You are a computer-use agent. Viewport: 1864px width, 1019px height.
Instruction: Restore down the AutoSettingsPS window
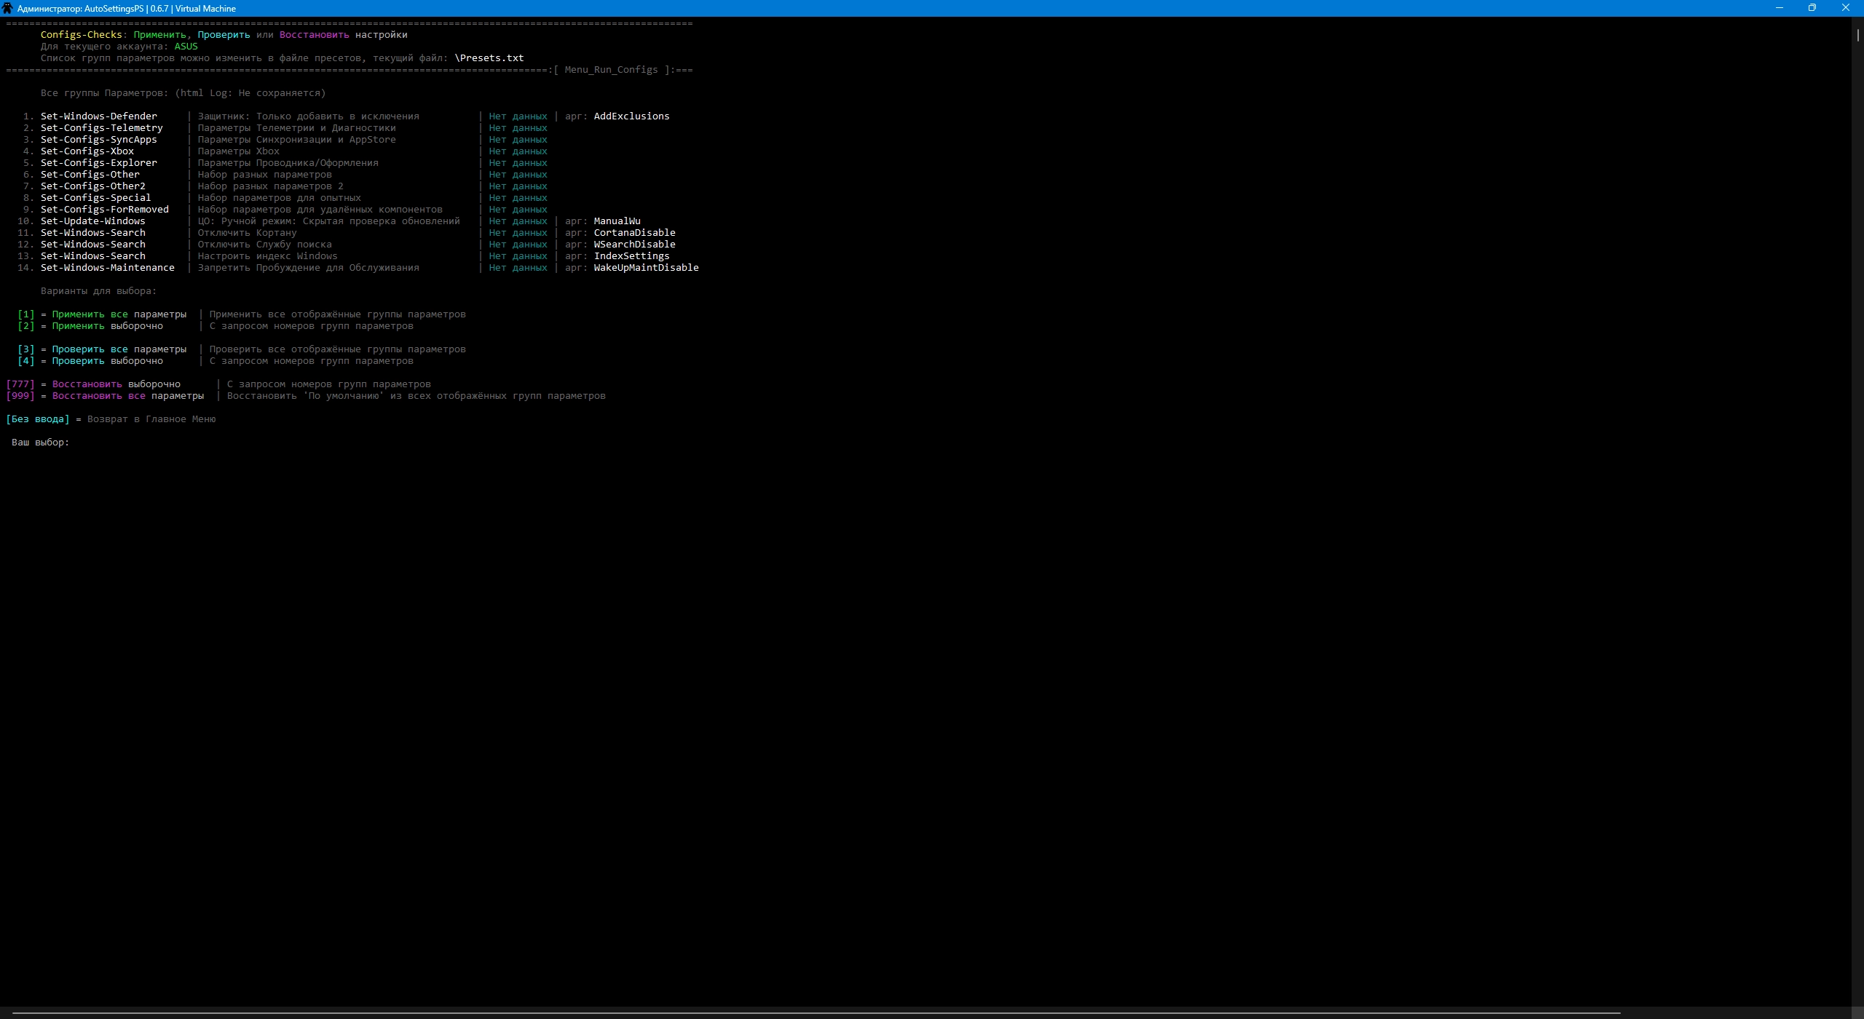coord(1812,8)
